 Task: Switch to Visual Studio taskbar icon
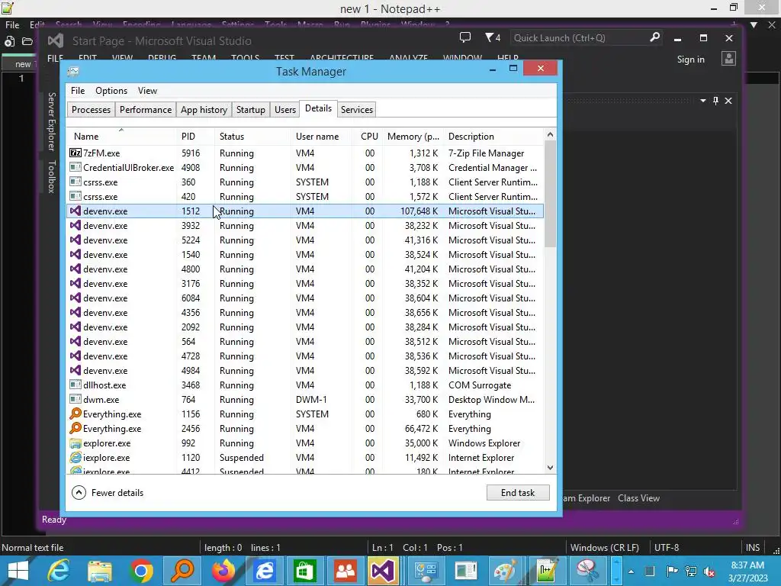coord(382,571)
